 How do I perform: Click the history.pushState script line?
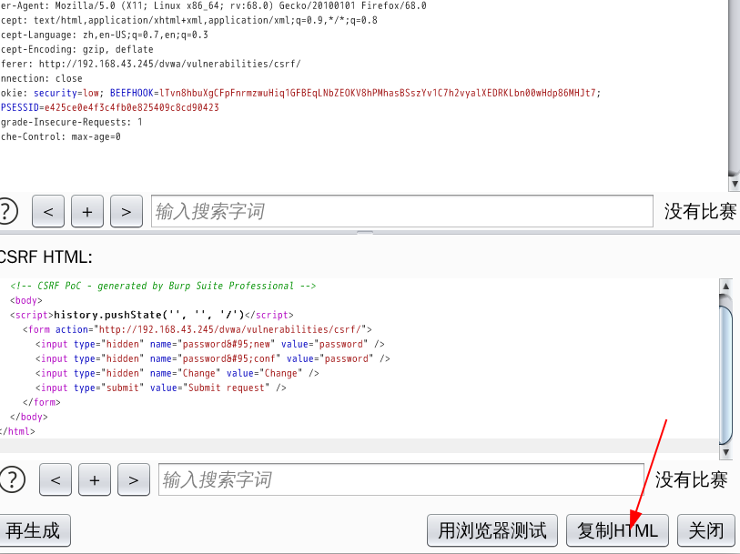tap(151, 315)
